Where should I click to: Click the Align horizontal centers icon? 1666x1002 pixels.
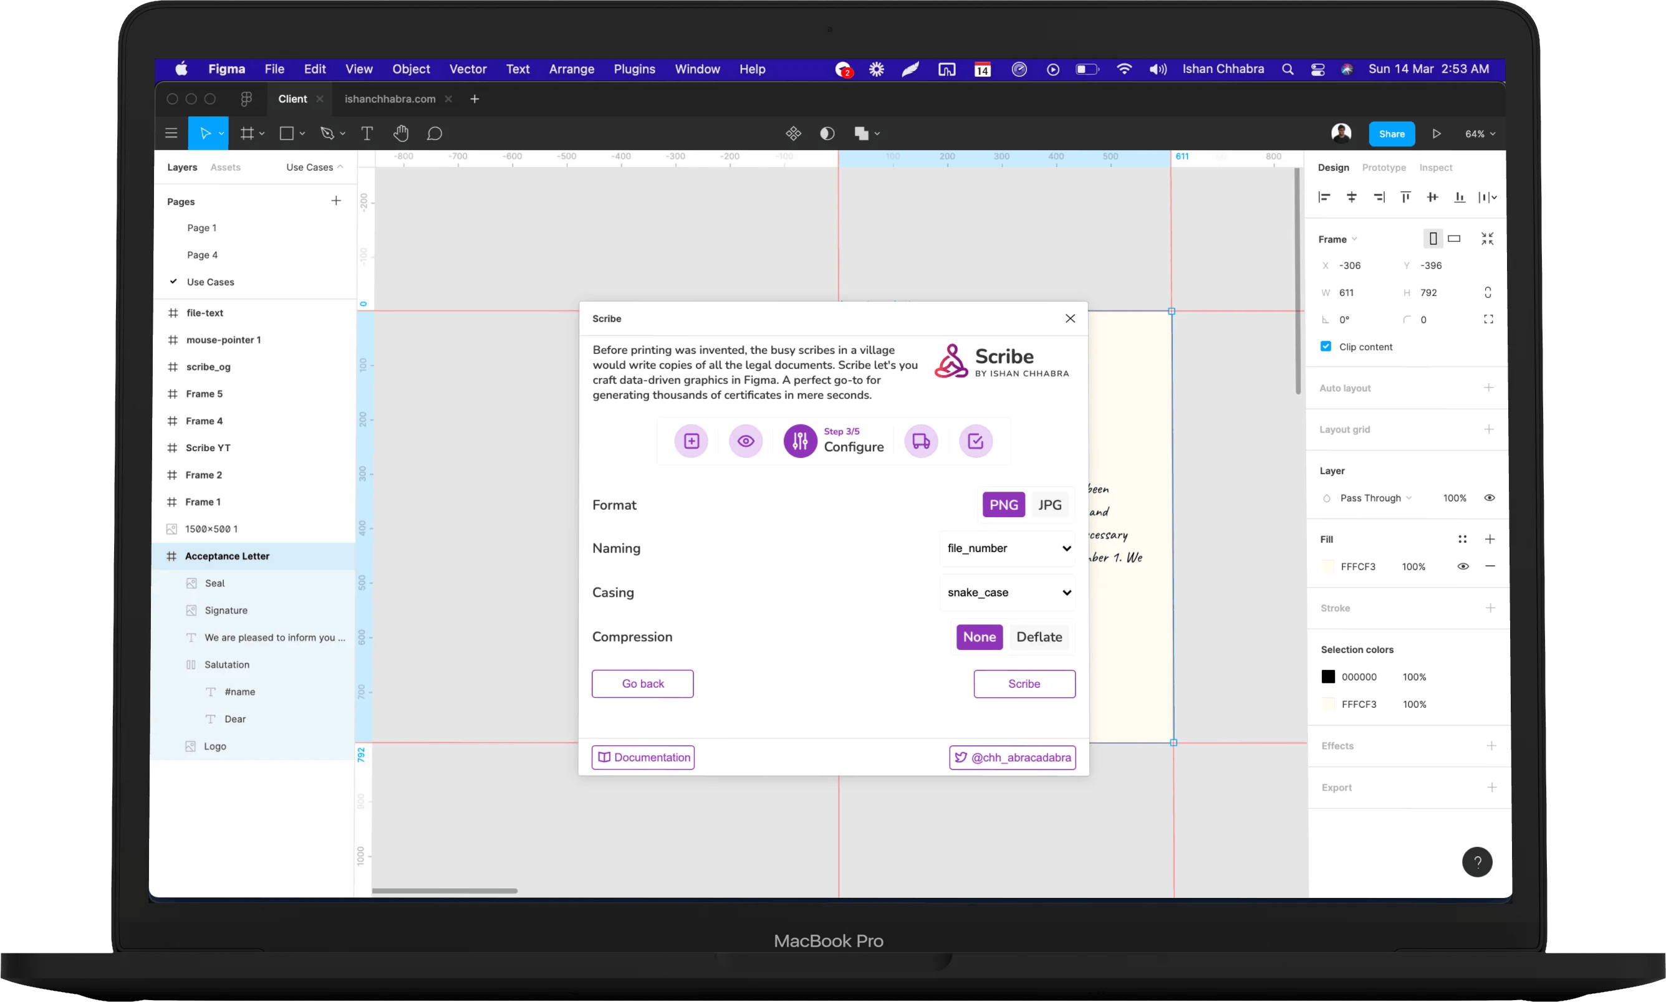1351,197
